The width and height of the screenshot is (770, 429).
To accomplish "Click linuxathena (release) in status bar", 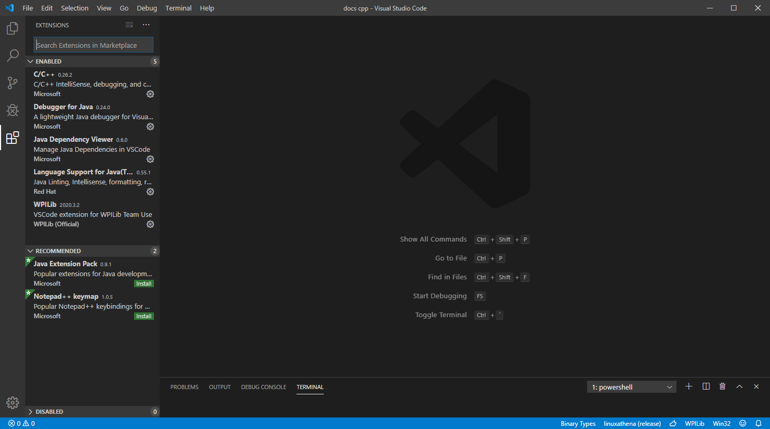I will tap(632, 423).
